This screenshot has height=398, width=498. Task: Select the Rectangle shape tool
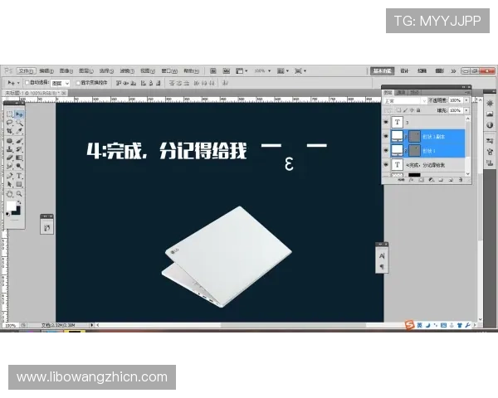[x=19, y=184]
